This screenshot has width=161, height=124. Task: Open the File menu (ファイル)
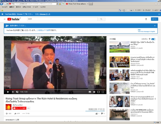(5, 7)
